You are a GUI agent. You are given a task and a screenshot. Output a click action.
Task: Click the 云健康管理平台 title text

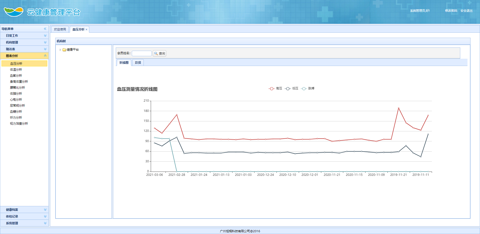pos(54,12)
